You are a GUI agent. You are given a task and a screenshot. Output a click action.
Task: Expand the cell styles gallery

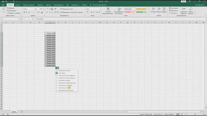tap(148, 13)
